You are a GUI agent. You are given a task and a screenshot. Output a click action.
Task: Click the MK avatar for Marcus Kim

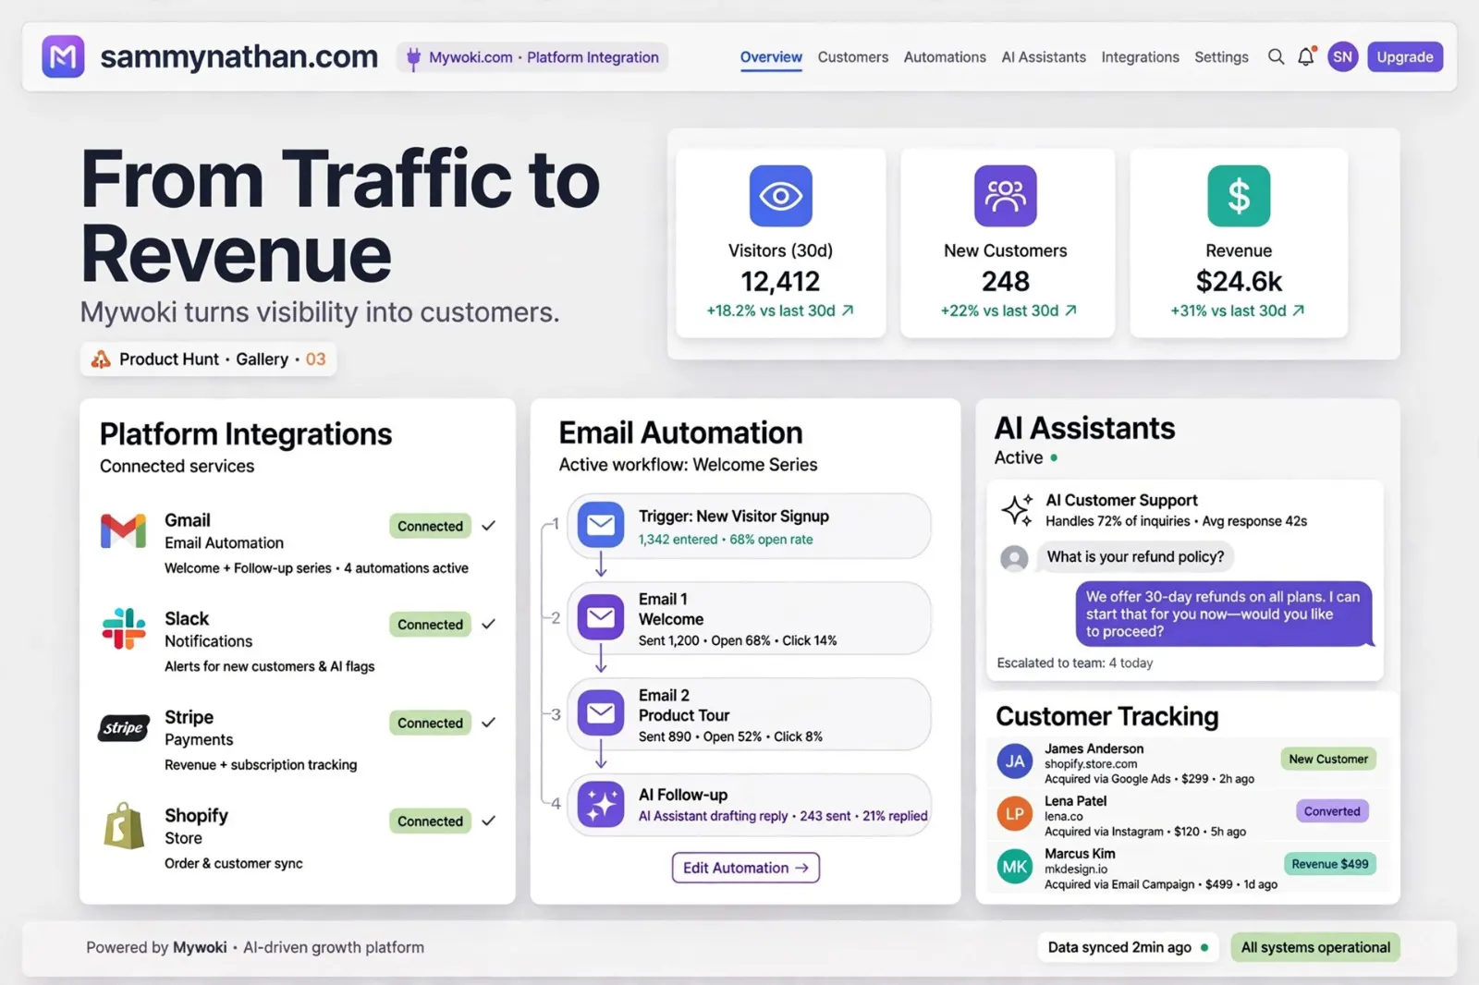(x=1015, y=867)
